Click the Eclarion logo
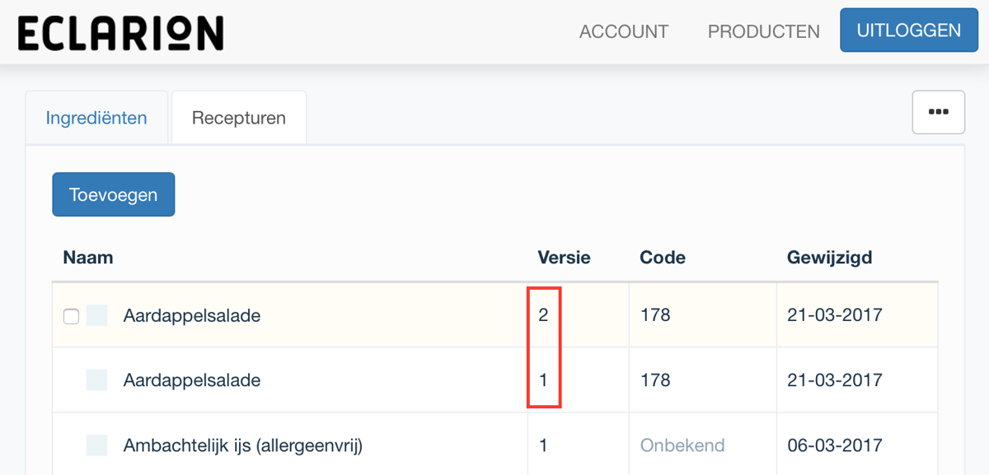989x475 pixels. pyautogui.click(x=120, y=32)
